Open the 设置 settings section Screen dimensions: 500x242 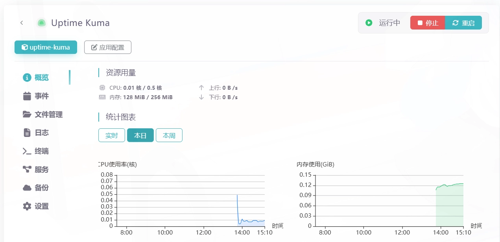(x=42, y=206)
